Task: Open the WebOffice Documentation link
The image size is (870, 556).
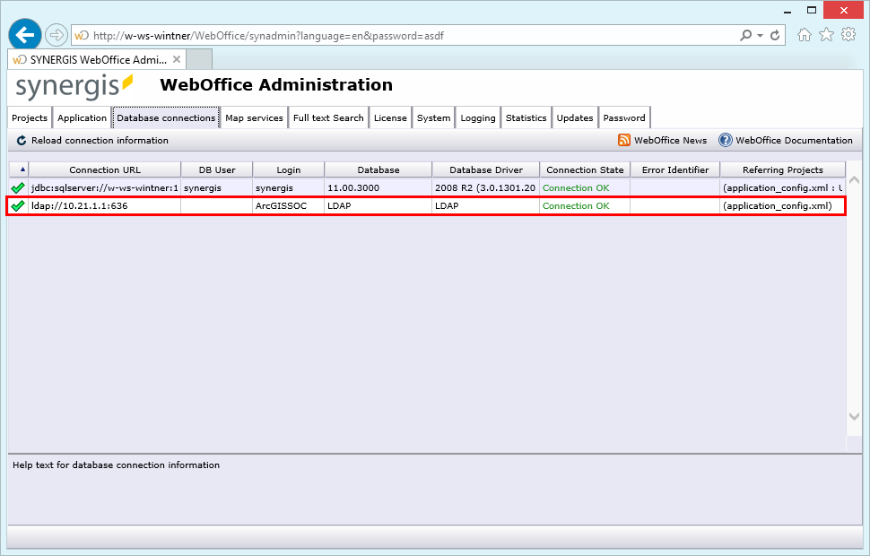Action: point(793,140)
